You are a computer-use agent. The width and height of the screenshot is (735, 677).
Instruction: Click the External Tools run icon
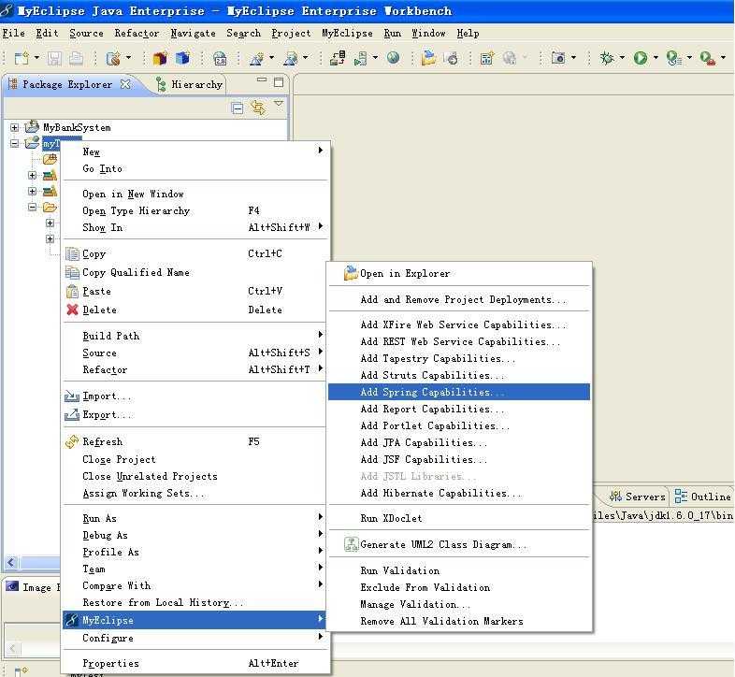pyautogui.click(x=707, y=58)
